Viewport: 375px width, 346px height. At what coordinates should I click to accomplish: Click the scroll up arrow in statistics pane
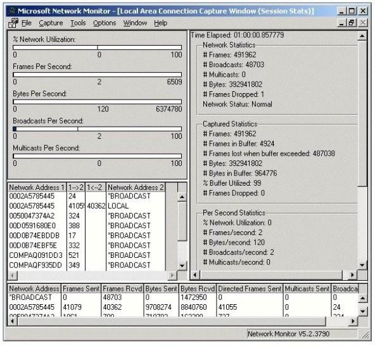[x=362, y=36]
